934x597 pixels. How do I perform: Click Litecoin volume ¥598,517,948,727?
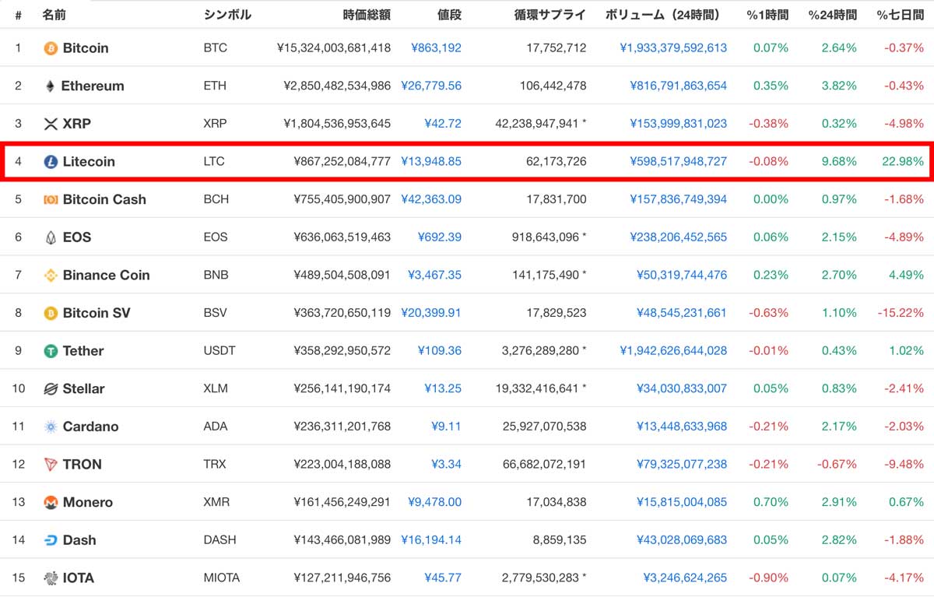(x=679, y=162)
